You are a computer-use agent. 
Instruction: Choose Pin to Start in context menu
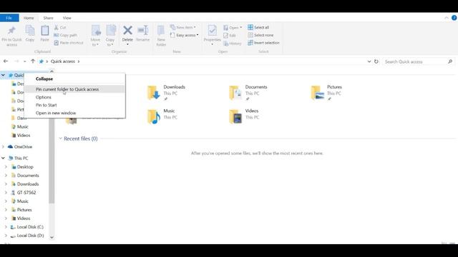75,105
